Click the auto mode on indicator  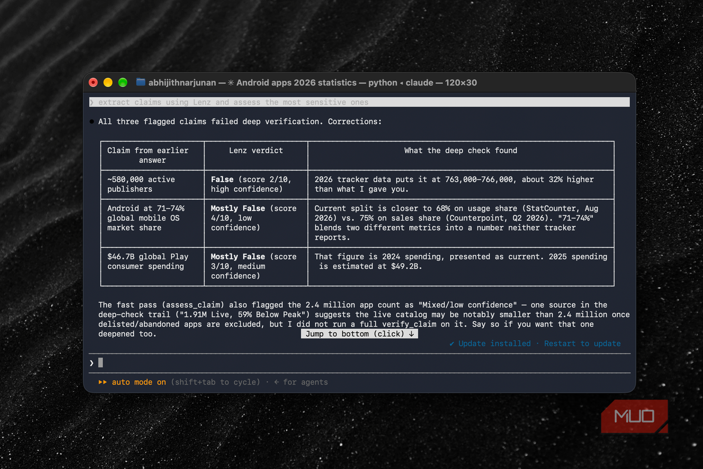pos(139,382)
